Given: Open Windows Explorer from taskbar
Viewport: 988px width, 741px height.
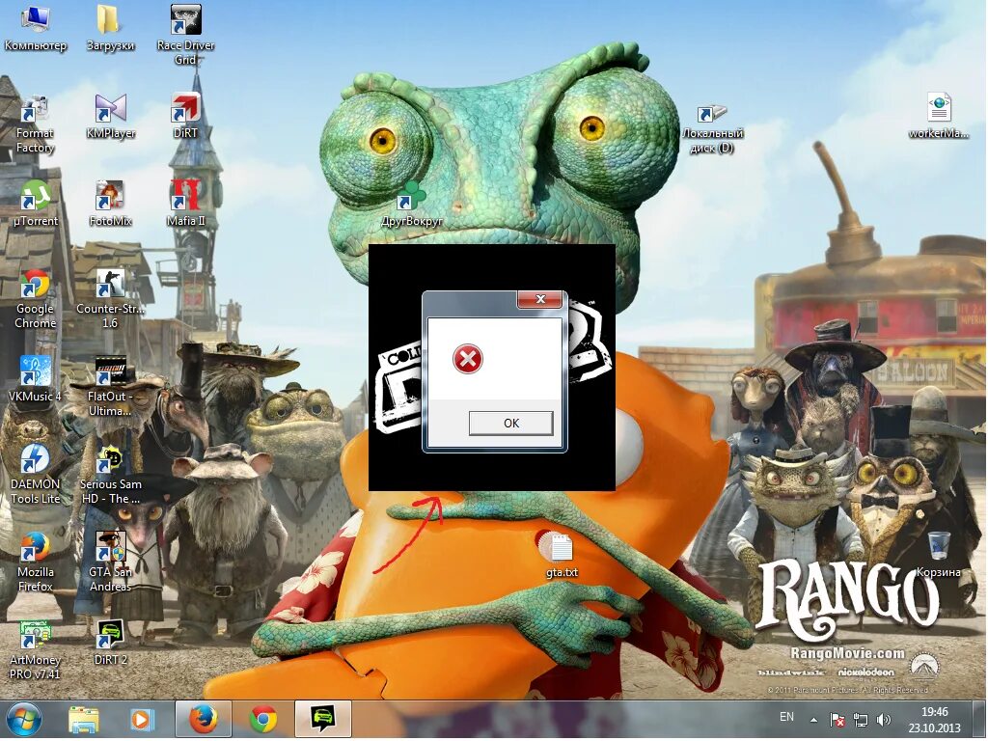Looking at the screenshot, I should (84, 720).
